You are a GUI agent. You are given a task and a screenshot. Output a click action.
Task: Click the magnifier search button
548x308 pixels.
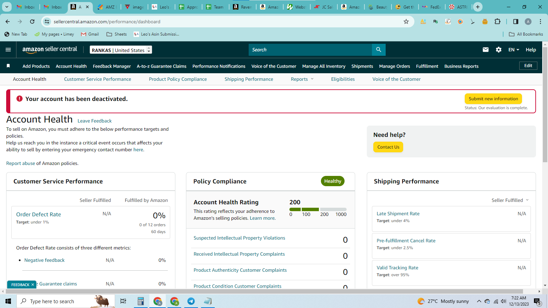tap(378, 50)
